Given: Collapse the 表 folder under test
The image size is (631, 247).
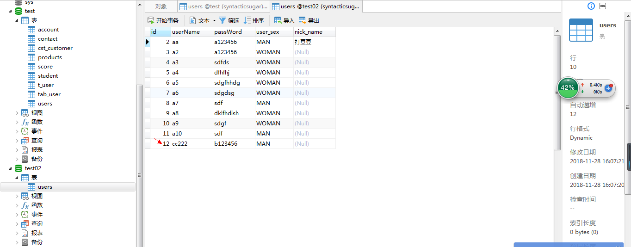Looking at the screenshot, I should click(x=17, y=20).
